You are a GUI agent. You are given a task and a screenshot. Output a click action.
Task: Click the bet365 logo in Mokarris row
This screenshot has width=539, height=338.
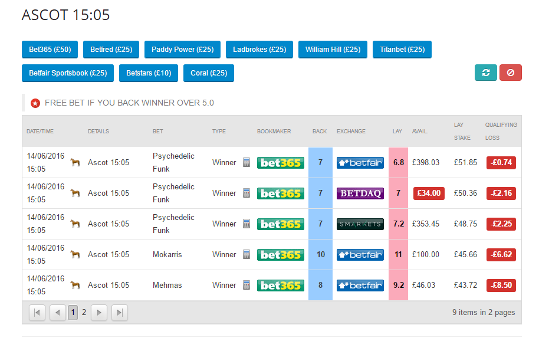tap(281, 254)
